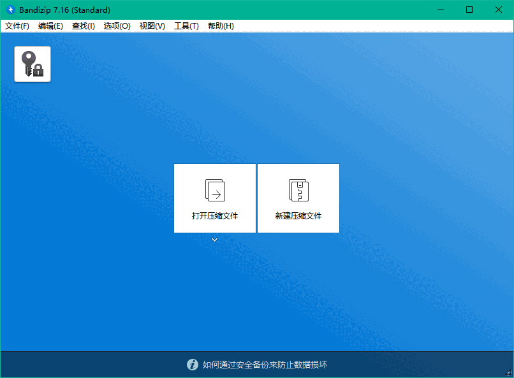Open the 选项 menu
514x378 pixels.
coord(117,26)
